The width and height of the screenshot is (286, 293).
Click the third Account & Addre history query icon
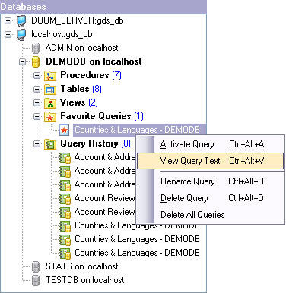click(65, 185)
